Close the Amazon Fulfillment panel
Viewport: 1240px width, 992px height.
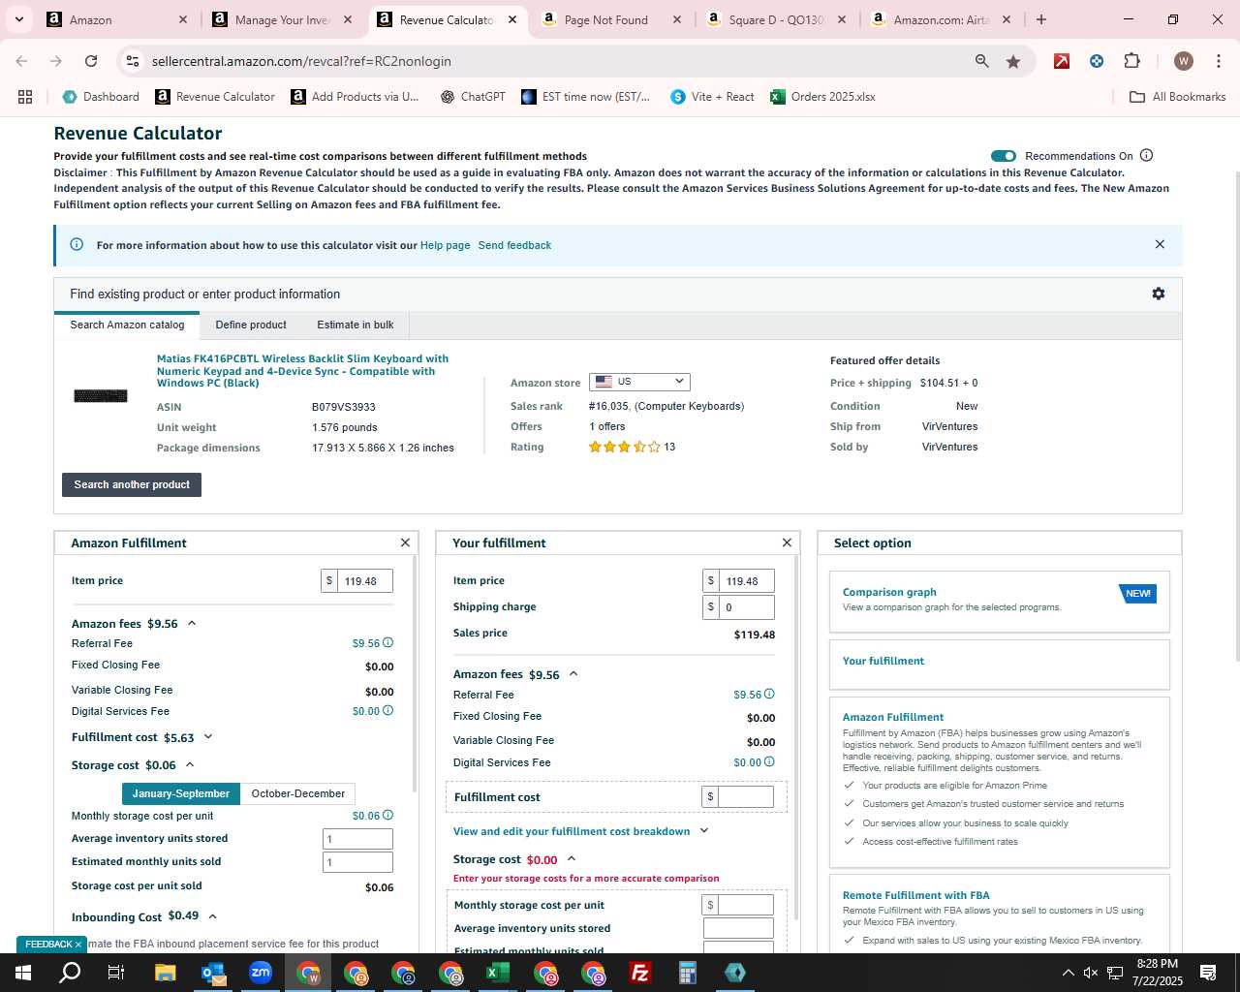[405, 542]
